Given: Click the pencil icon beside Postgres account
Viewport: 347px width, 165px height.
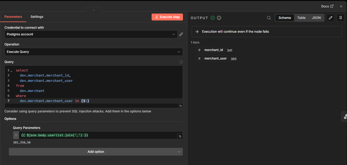Looking at the screenshot, I should [181, 34].
